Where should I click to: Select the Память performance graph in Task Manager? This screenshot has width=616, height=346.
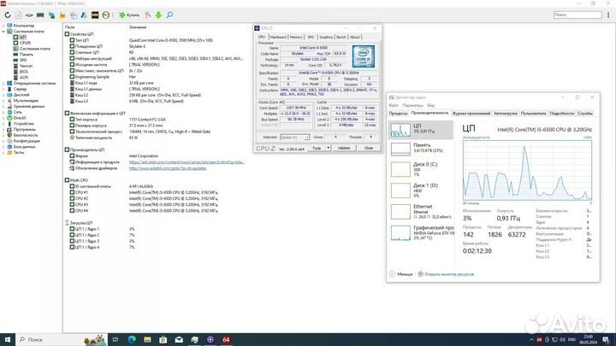[421, 149]
